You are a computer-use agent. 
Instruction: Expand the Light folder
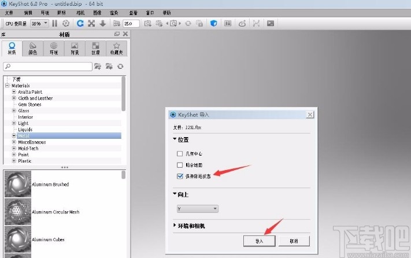click(14, 123)
